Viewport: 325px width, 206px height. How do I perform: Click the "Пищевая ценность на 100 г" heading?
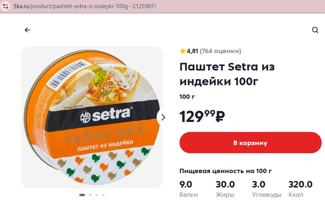(x=226, y=171)
